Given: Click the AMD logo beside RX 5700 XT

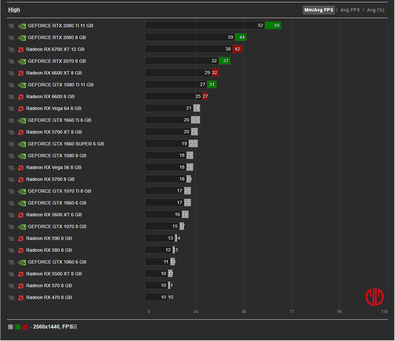Looking at the screenshot, I should 21,132.
